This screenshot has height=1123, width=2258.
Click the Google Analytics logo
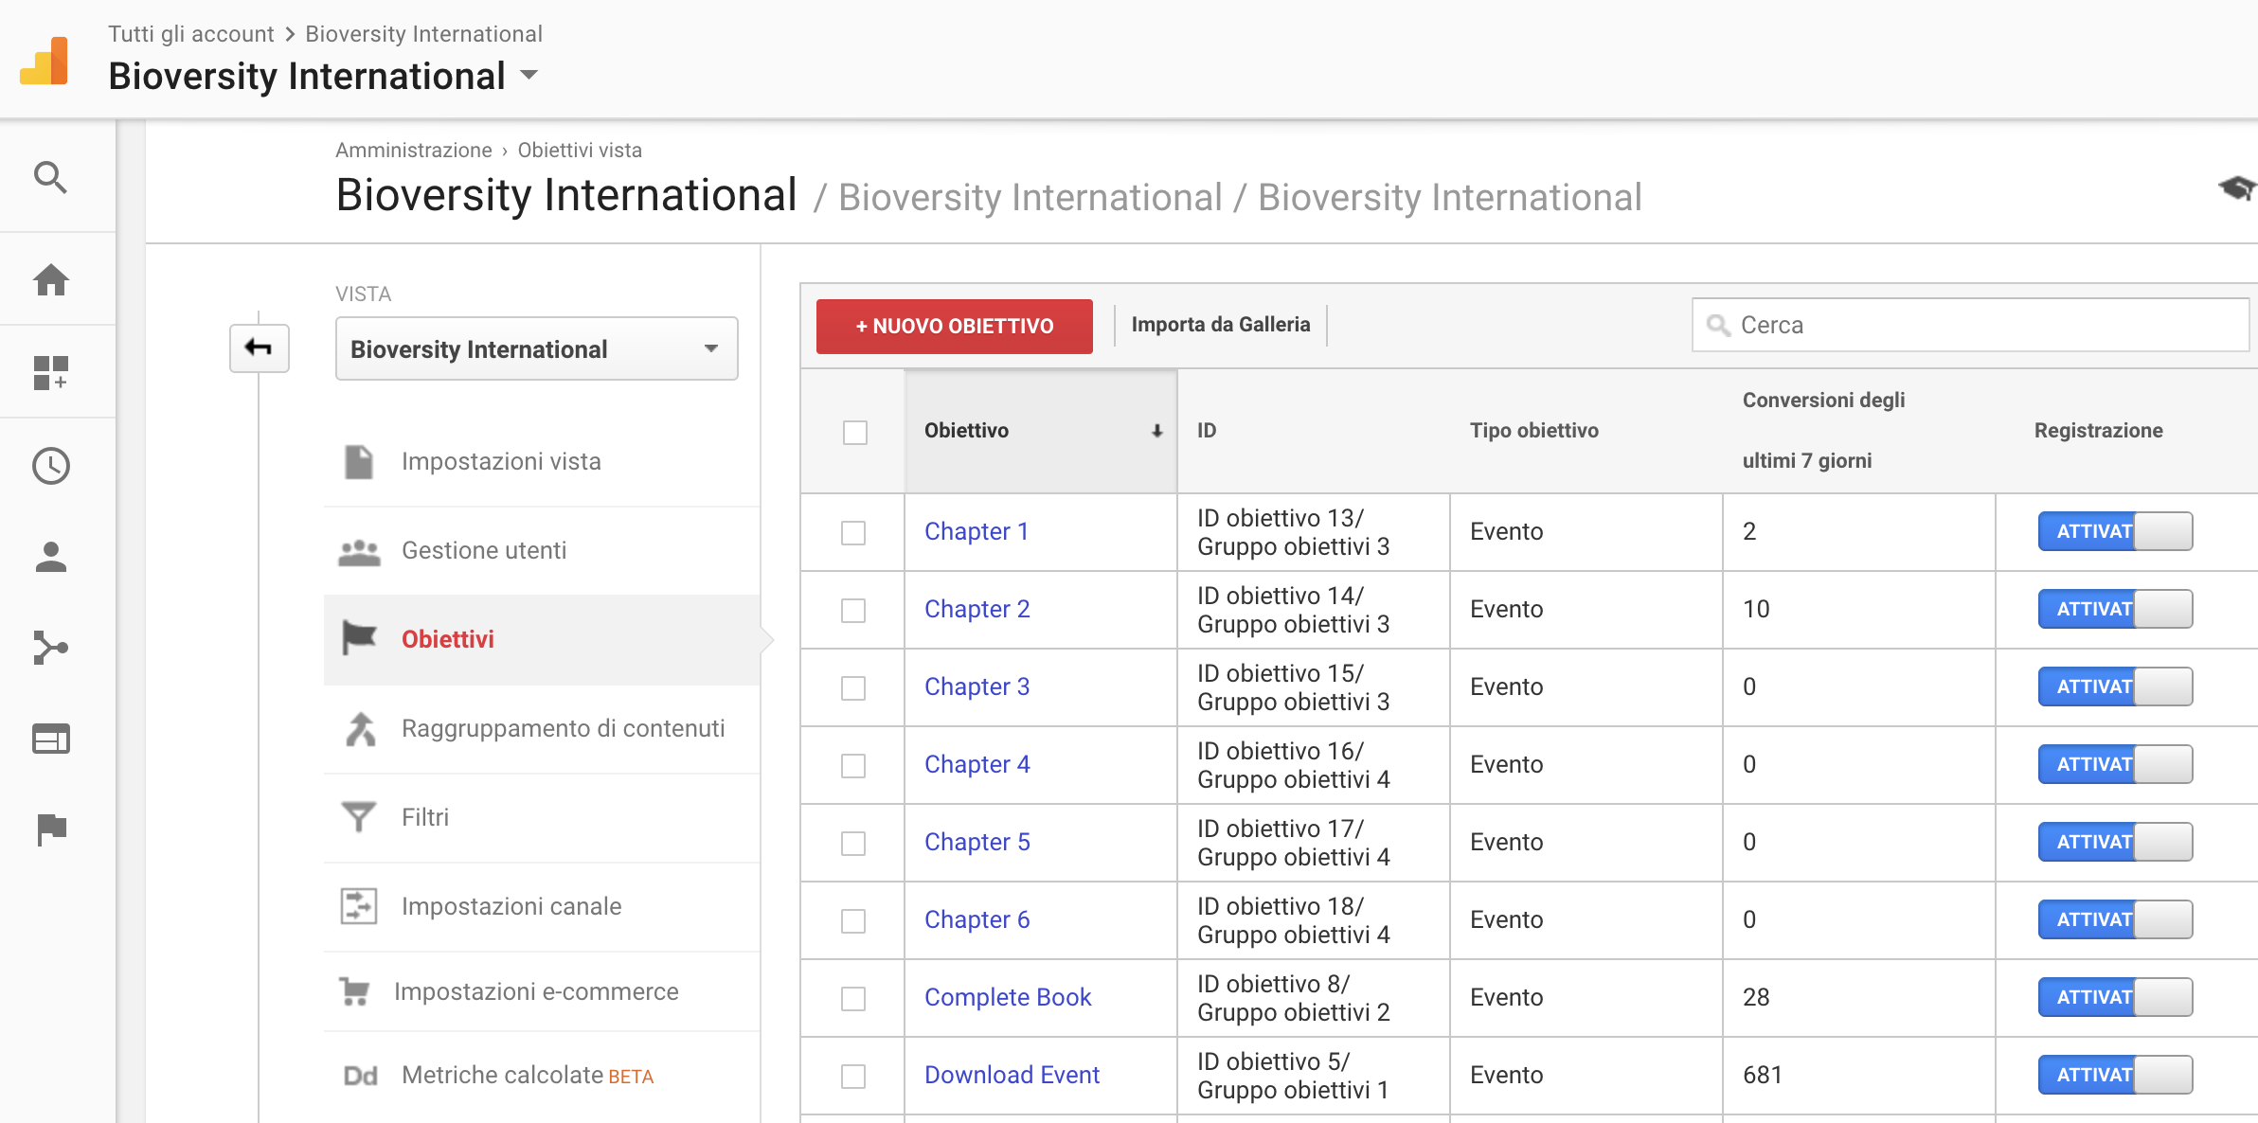45,61
